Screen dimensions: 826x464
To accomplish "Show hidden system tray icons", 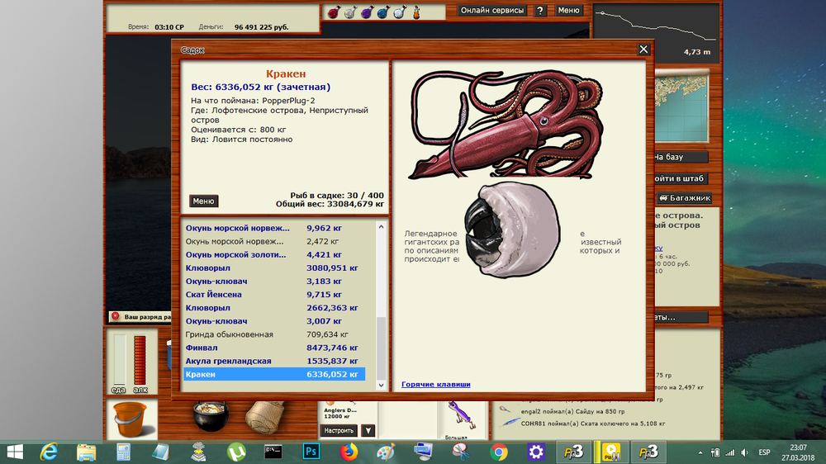I will [x=700, y=452].
